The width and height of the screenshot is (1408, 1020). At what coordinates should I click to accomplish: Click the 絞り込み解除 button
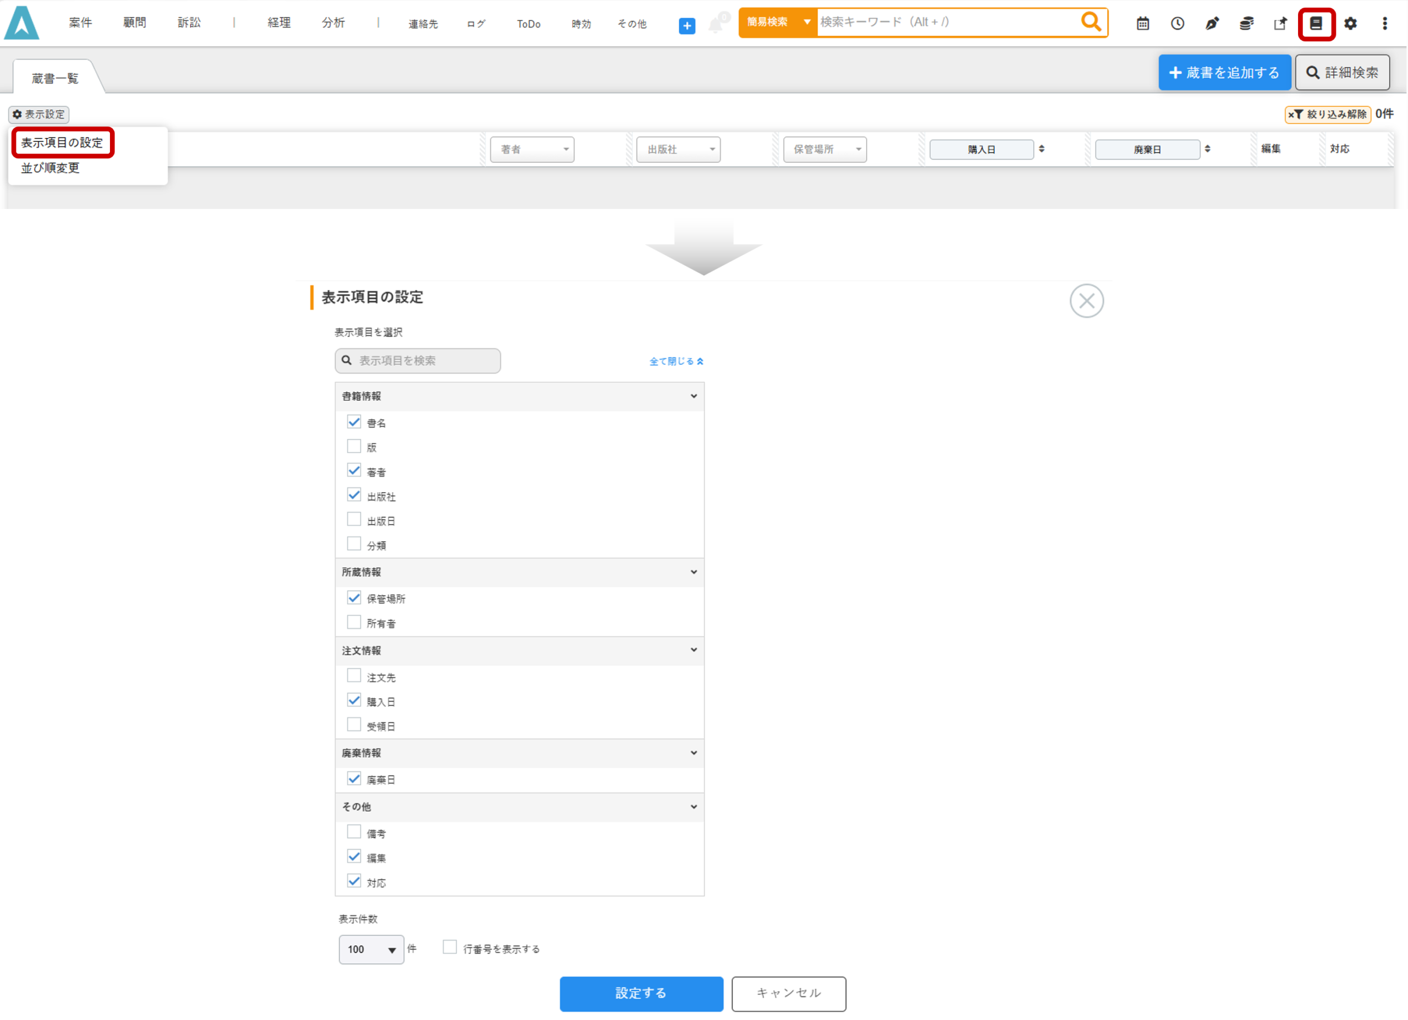coord(1328,114)
